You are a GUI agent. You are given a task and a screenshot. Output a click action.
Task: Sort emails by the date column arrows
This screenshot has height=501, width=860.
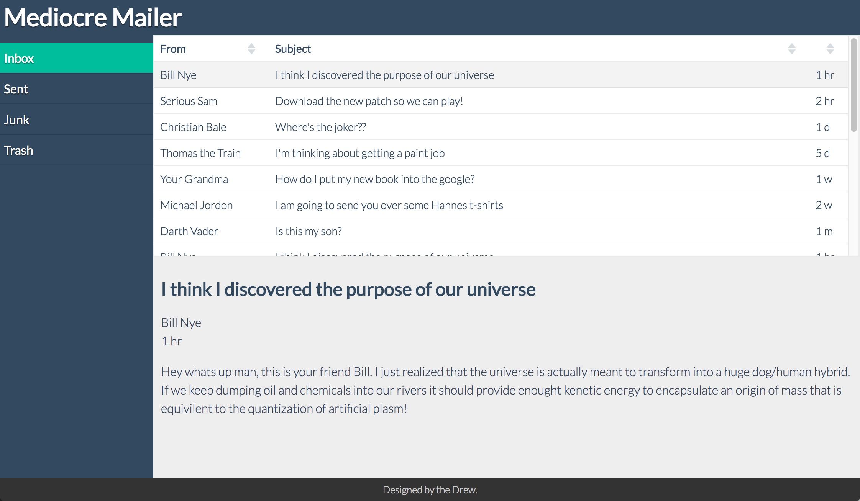click(830, 49)
